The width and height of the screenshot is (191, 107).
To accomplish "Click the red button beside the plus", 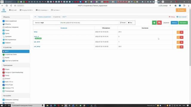I will point(159,23).
